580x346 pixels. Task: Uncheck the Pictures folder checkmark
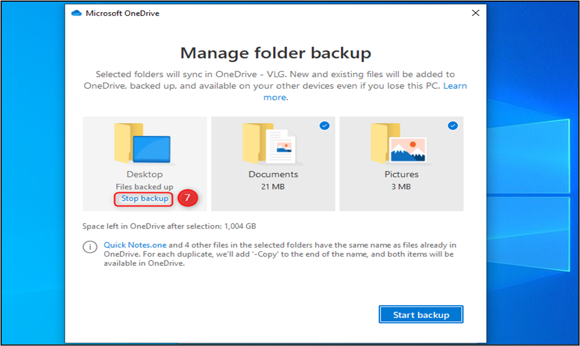453,126
